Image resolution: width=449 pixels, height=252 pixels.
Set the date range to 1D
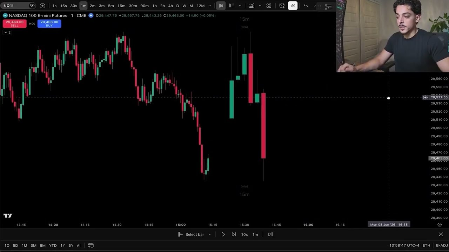[x=7, y=246]
